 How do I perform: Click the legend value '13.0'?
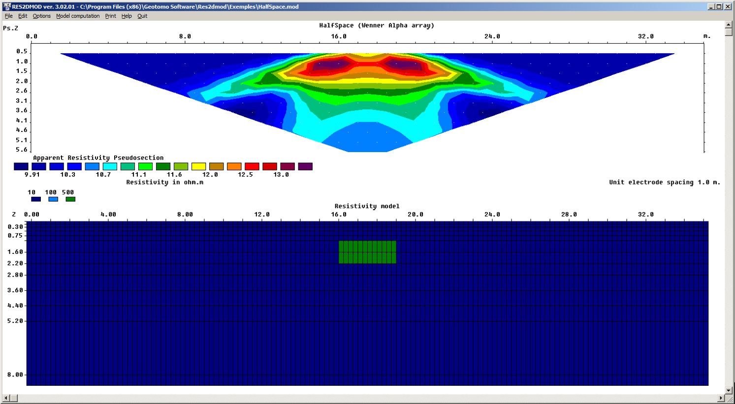281,175
